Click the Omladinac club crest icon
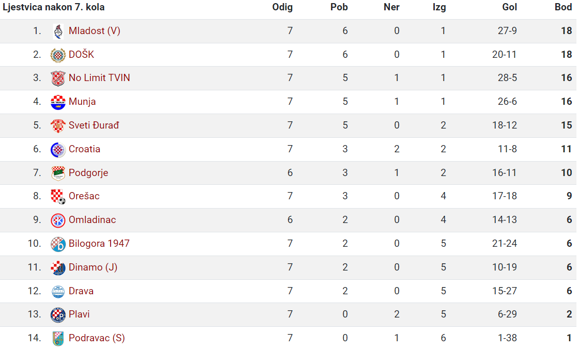The image size is (578, 349). (58, 220)
